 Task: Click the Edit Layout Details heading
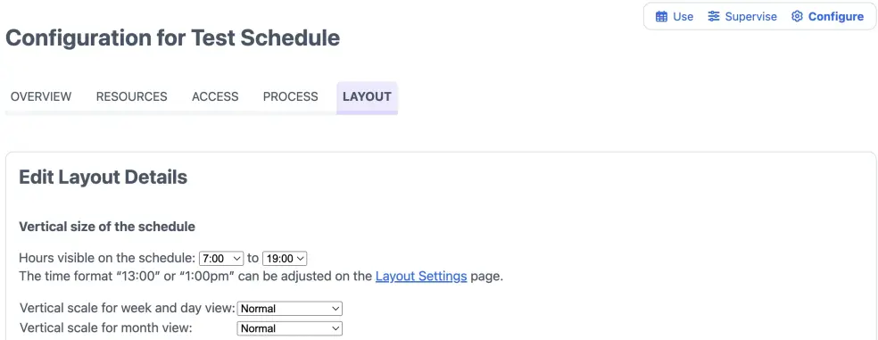point(103,178)
